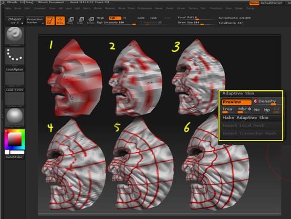Viewport: 291px width, 219px height.
Task: Click the ZBrush logo icon
Action: pos(3,2)
